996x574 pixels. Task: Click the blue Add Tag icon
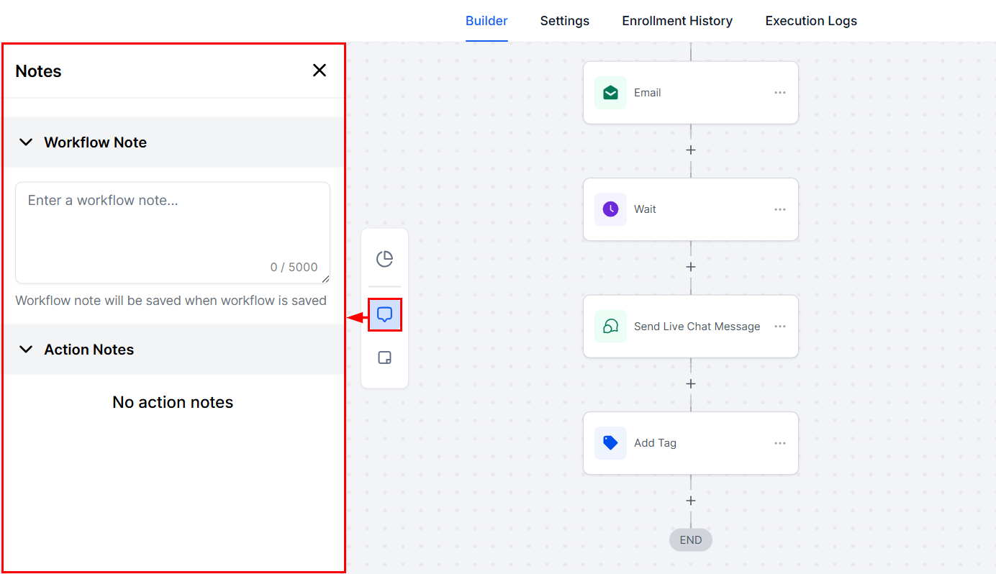click(610, 443)
